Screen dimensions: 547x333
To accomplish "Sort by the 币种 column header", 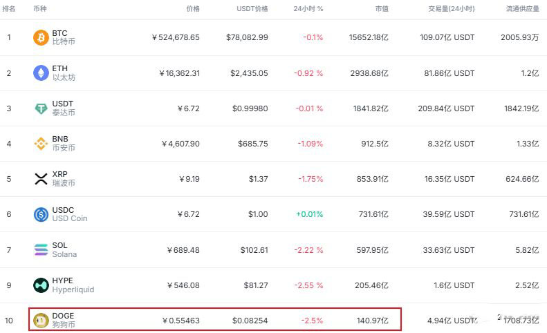I will pos(40,9).
